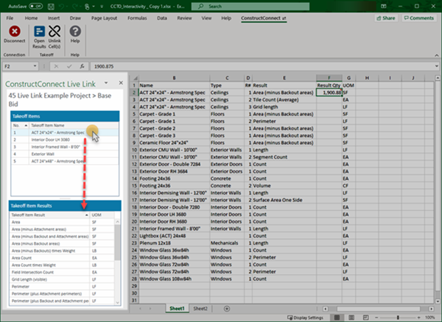
Task: Open the Help question mark icon
Action: click(75, 31)
